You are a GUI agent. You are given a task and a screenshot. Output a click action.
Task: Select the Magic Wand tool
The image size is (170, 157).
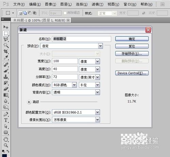[x=6, y=45]
